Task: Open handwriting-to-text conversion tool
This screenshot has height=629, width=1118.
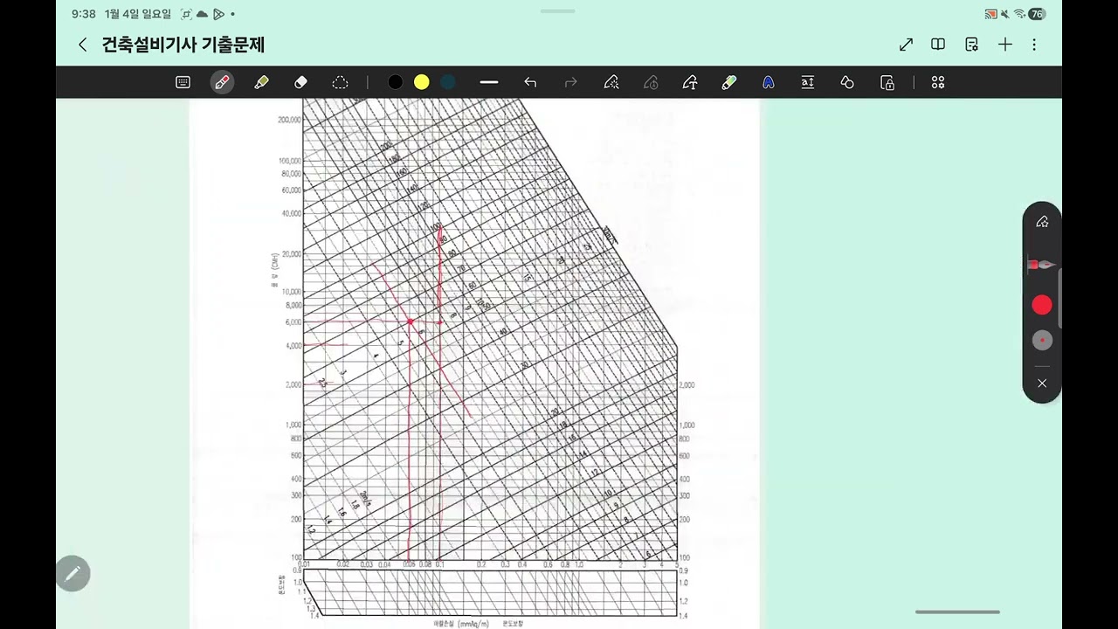Action: [x=690, y=82]
